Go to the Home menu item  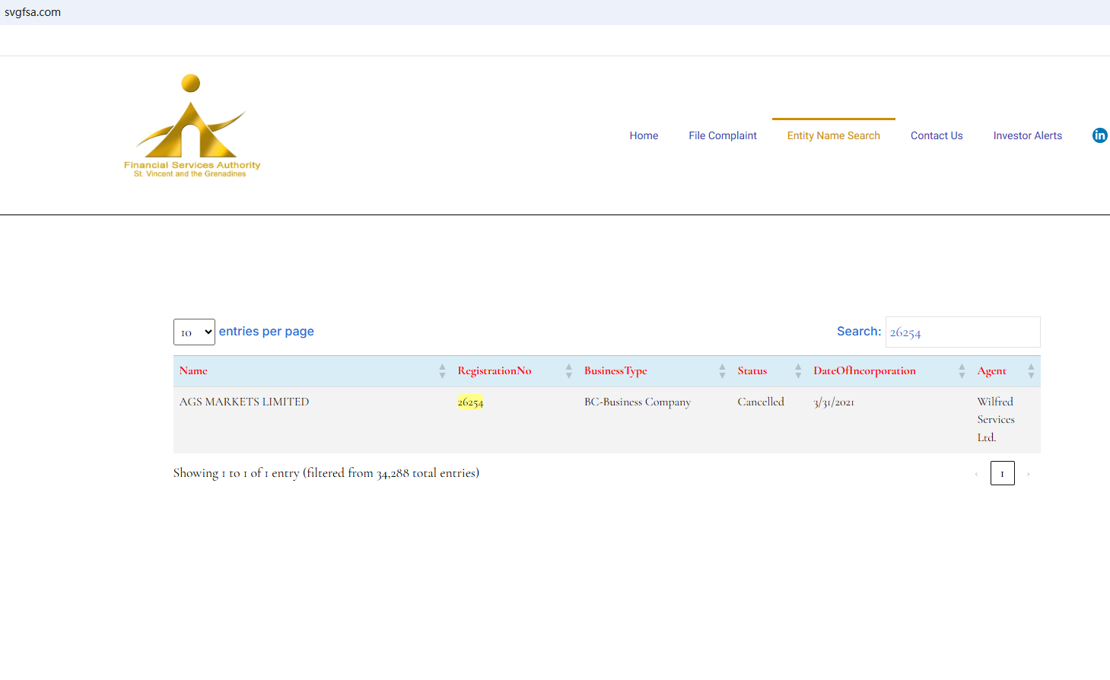(644, 135)
